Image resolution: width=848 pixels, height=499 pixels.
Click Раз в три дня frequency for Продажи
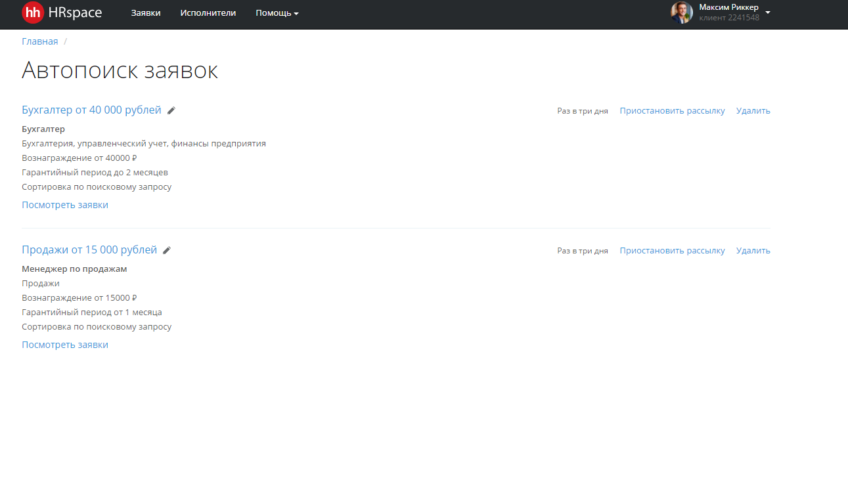[x=583, y=251]
